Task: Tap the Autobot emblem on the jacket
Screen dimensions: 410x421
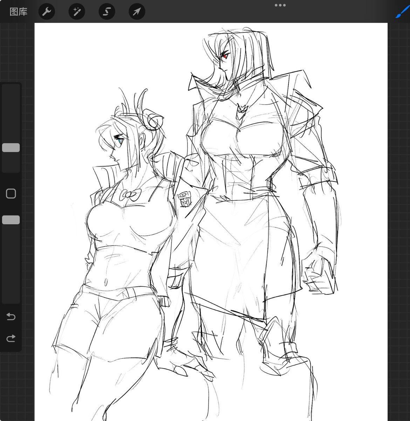Action: (x=184, y=199)
